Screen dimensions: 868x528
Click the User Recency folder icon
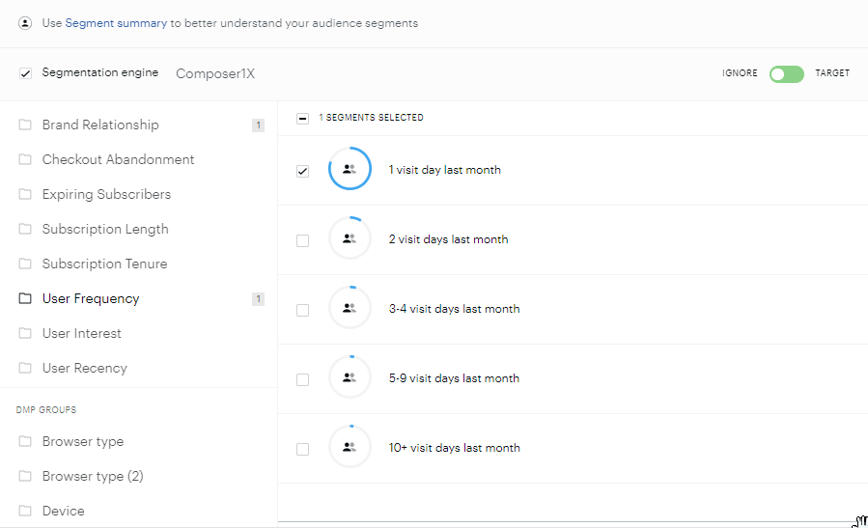click(x=25, y=368)
